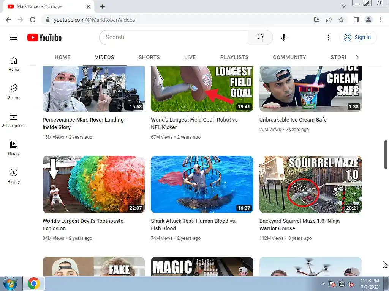Open the Action Center flag icon
389x291 pixels.
click(332, 284)
